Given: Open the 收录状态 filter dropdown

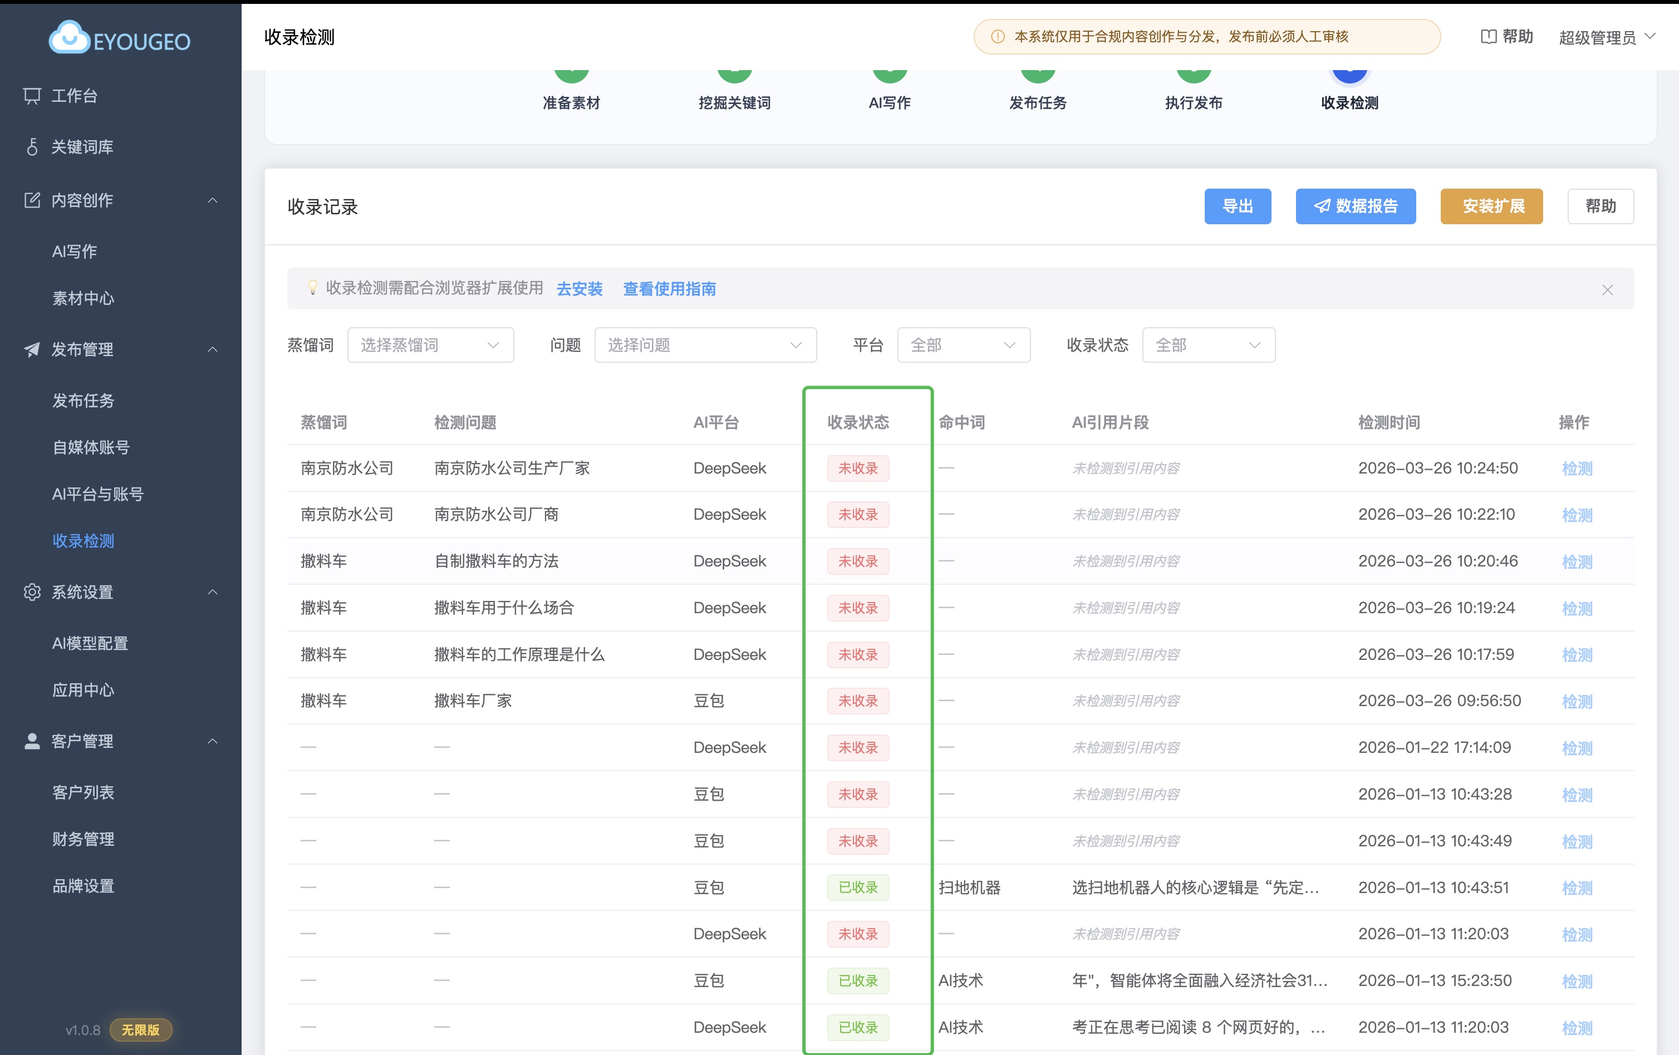Looking at the screenshot, I should click(1209, 346).
